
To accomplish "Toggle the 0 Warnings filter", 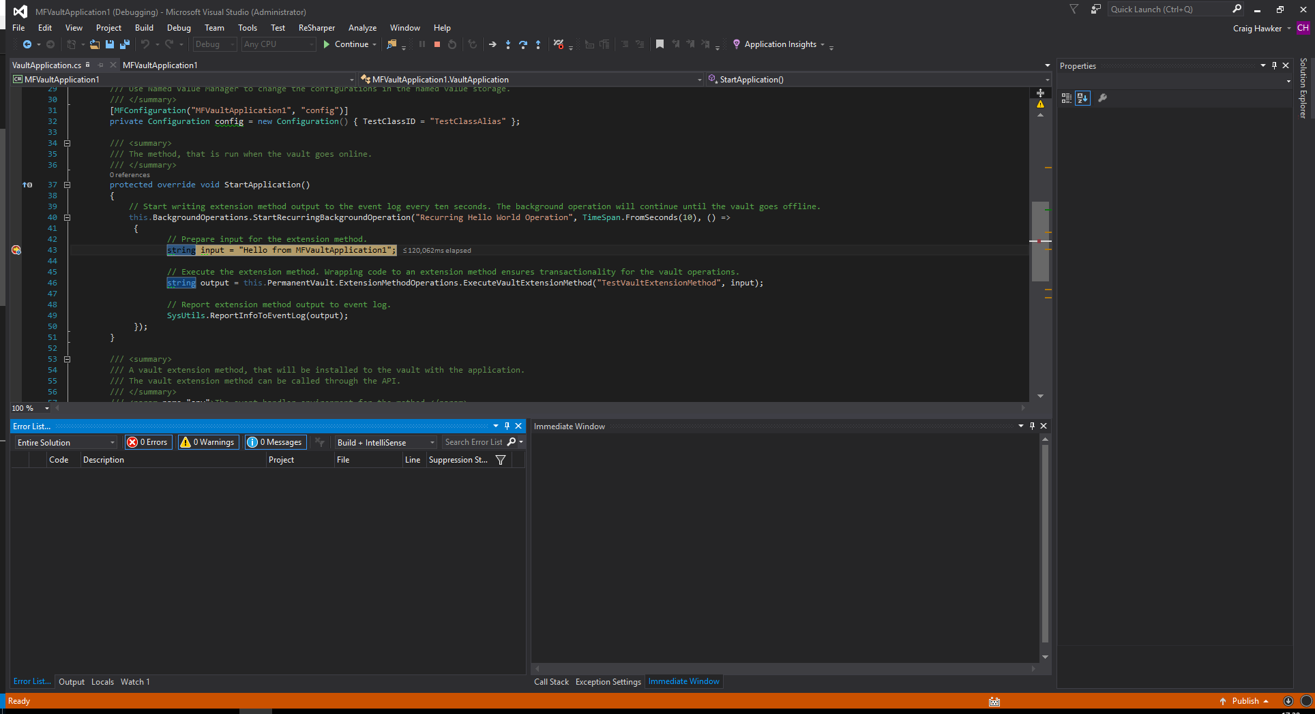I will [208, 442].
